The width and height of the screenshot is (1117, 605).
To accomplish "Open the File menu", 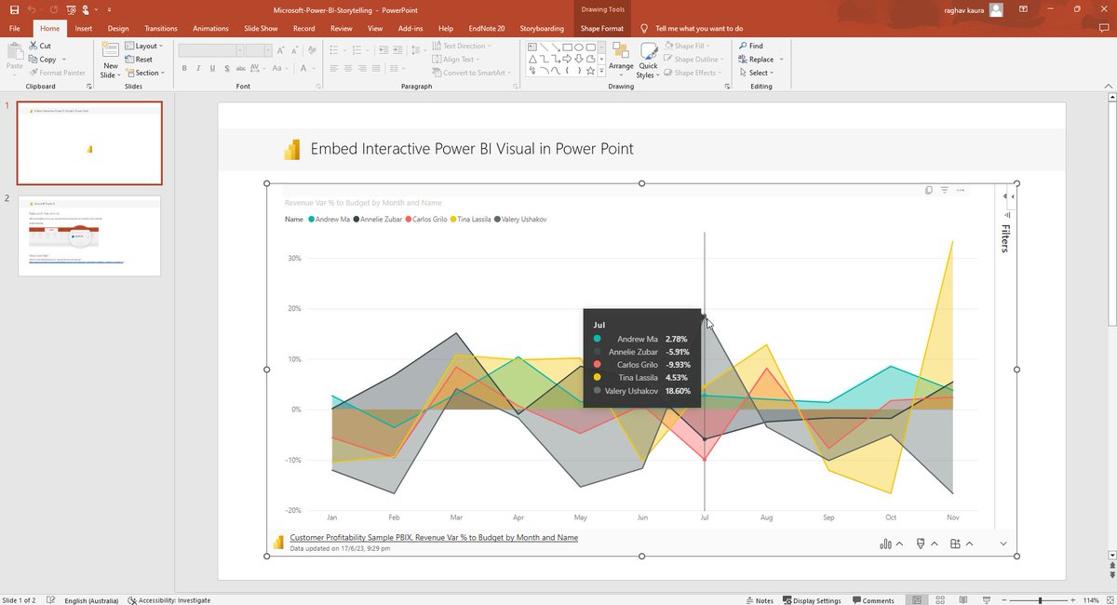I will coord(15,29).
